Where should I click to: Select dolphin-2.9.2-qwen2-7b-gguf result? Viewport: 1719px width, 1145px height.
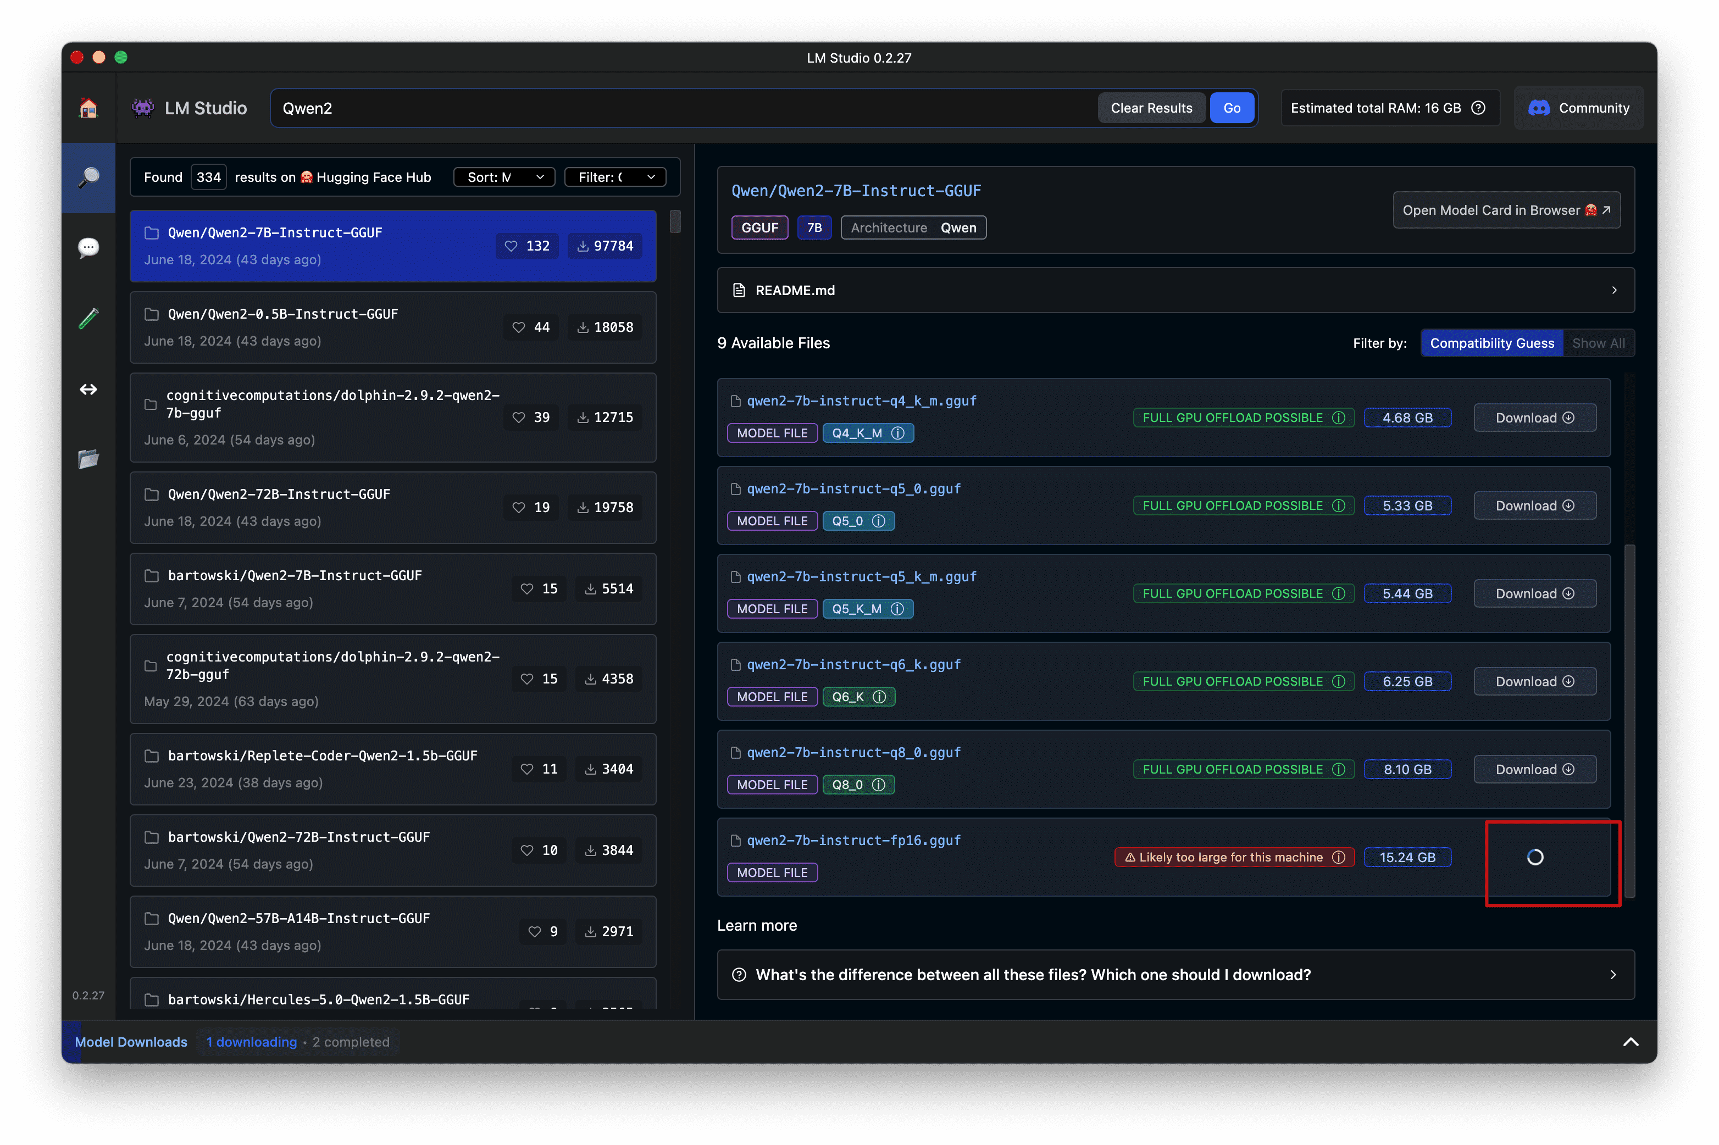(393, 418)
